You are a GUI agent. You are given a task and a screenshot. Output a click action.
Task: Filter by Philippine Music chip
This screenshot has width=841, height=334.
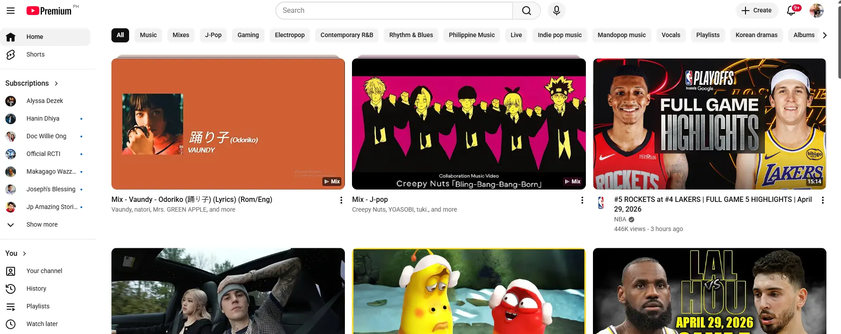pyautogui.click(x=472, y=35)
